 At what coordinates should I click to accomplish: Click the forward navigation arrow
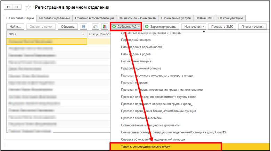pyautogui.click(x=17, y=7)
